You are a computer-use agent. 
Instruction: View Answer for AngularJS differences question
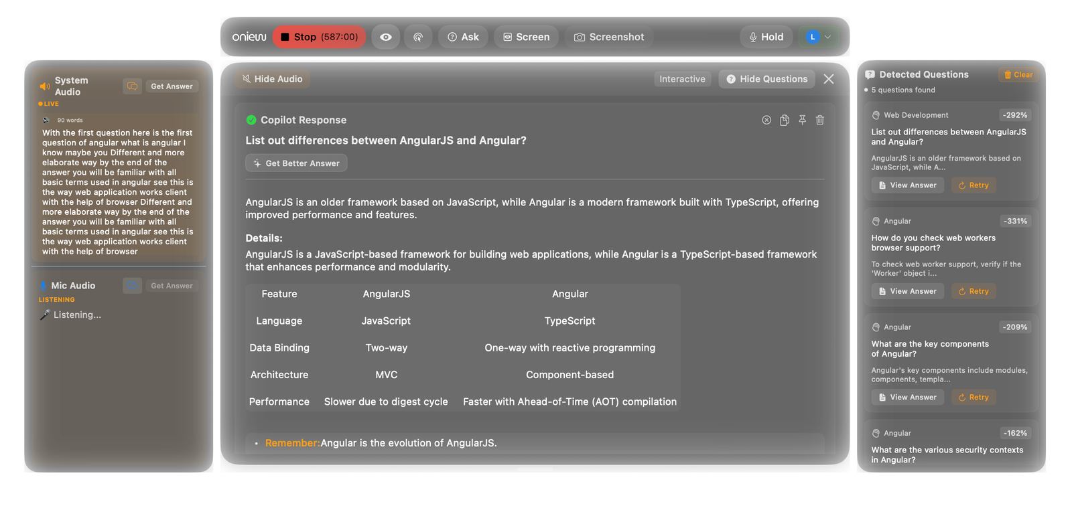point(908,185)
